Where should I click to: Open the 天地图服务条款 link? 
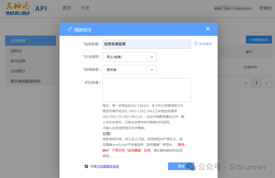(x=108, y=167)
